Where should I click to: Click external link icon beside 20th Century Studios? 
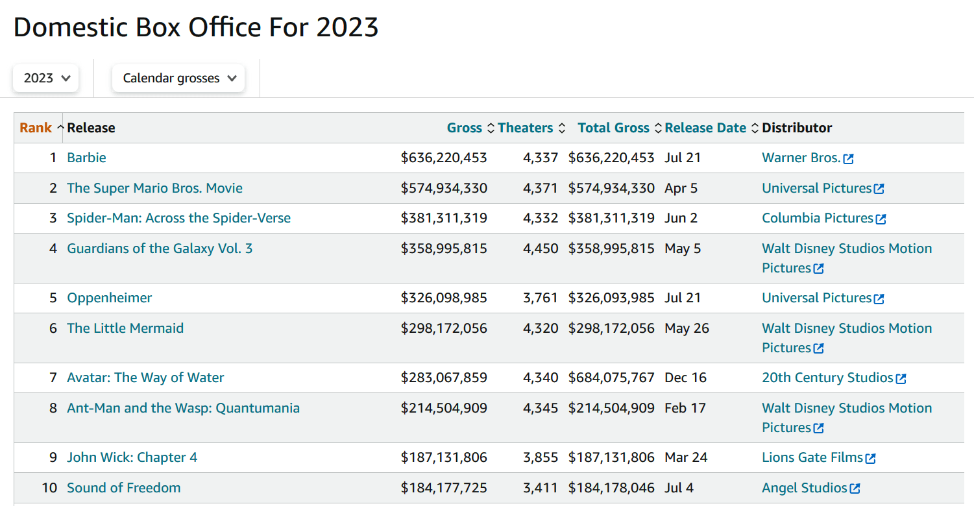point(901,379)
